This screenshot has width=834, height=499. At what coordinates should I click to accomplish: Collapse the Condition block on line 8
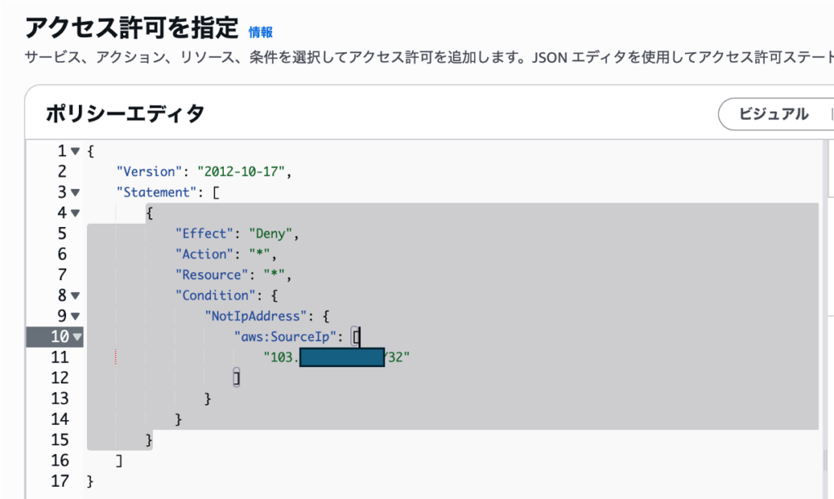point(75,295)
